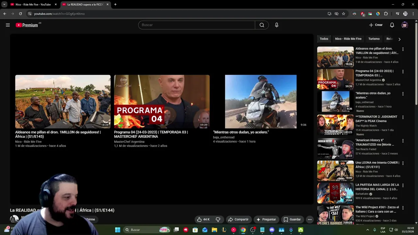Open options for Aldeanos me pillan sidebar video

(x=403, y=49)
